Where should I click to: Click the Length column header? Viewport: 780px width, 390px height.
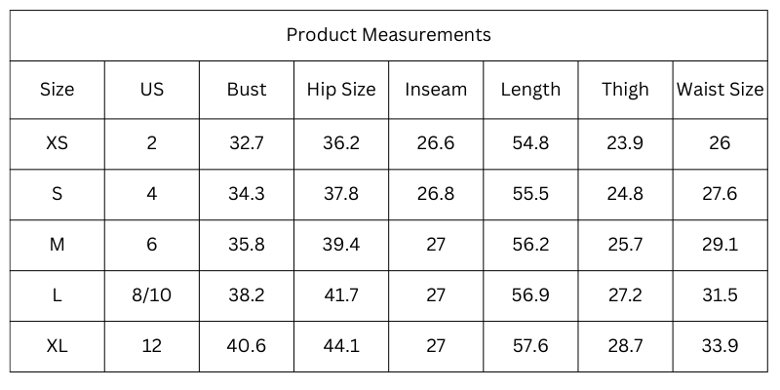pyautogui.click(x=530, y=90)
